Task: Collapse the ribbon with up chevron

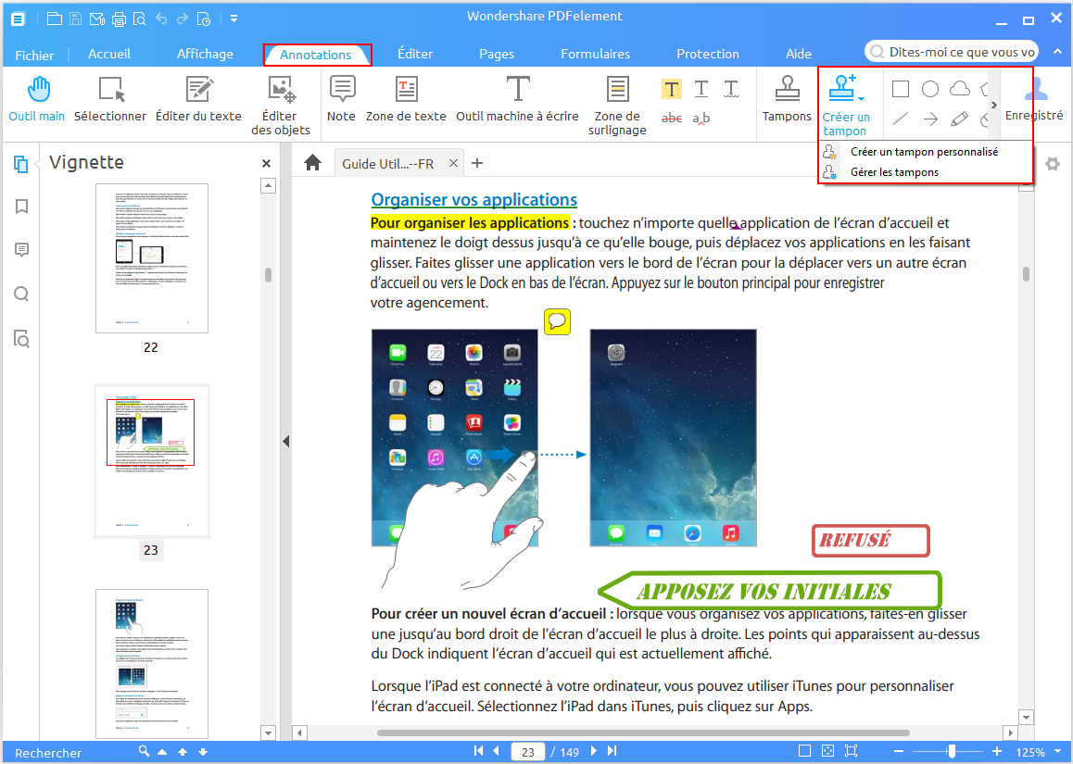Action: pyautogui.click(x=1057, y=51)
